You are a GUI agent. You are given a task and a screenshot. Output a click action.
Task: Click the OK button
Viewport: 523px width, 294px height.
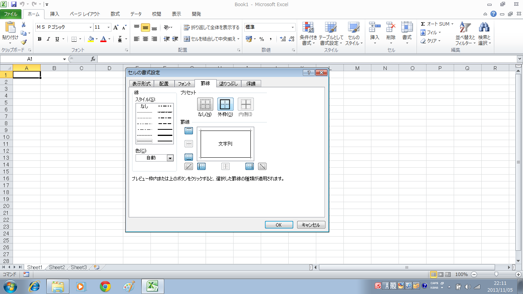(x=279, y=225)
